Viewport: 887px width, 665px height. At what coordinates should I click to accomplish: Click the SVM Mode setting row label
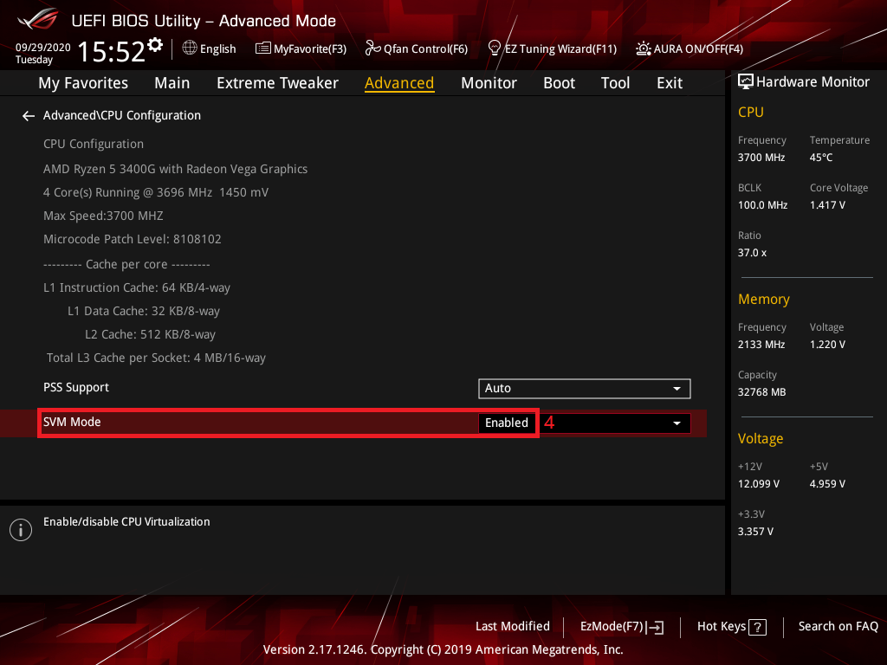[73, 423]
